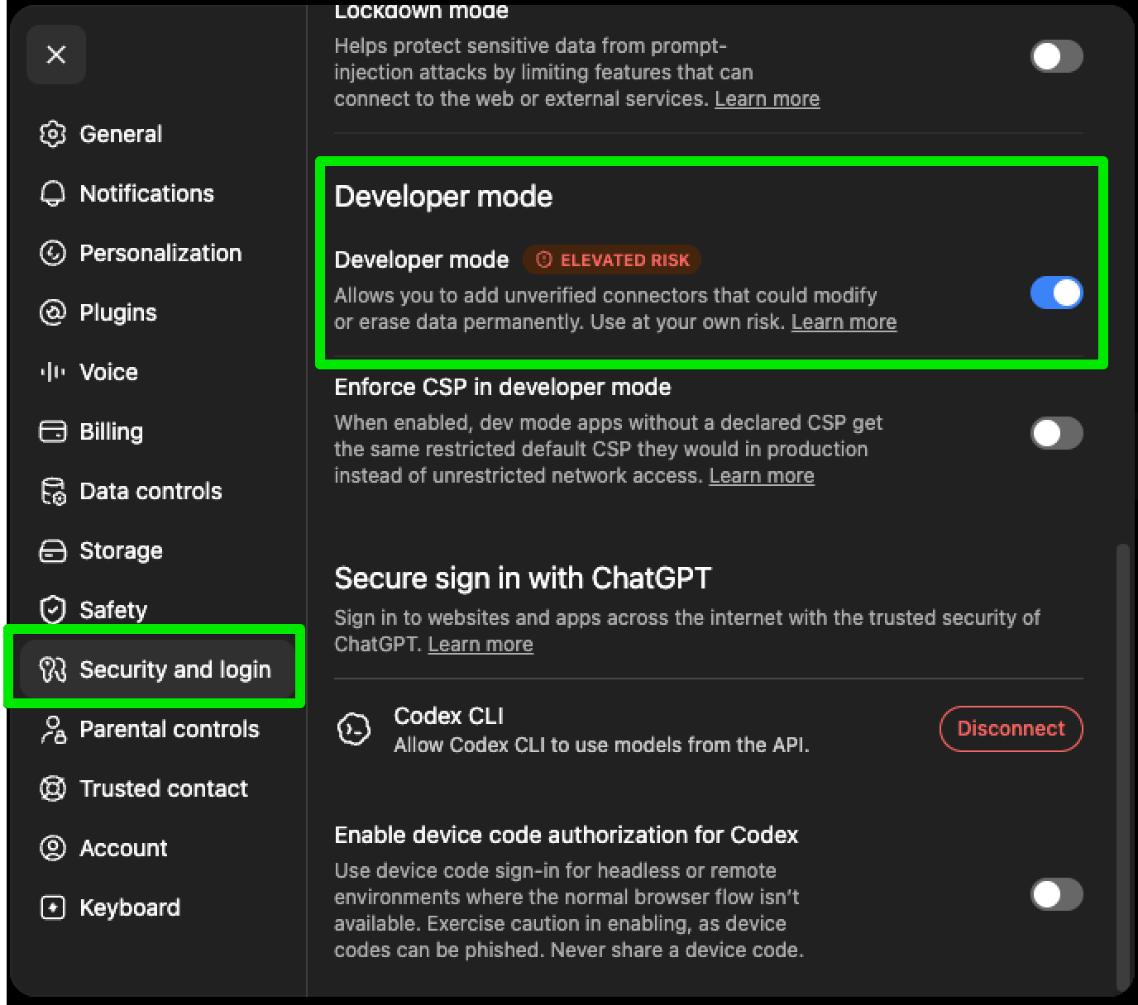Open the Billing section

[157, 431]
